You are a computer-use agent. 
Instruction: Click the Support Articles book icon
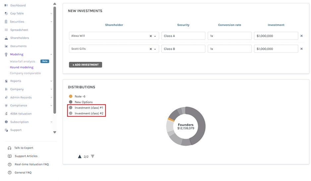click(10, 156)
